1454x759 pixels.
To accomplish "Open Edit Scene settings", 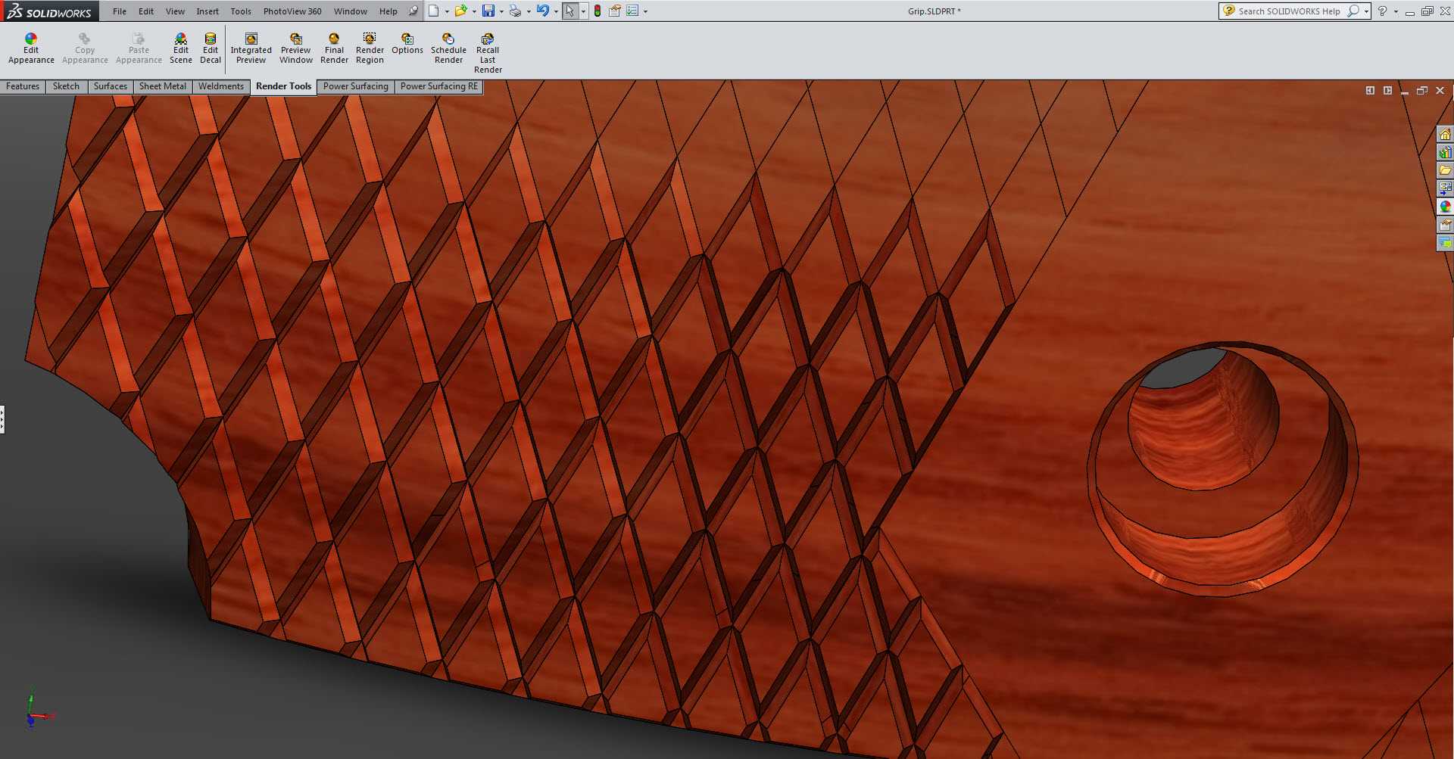I will 180,48.
